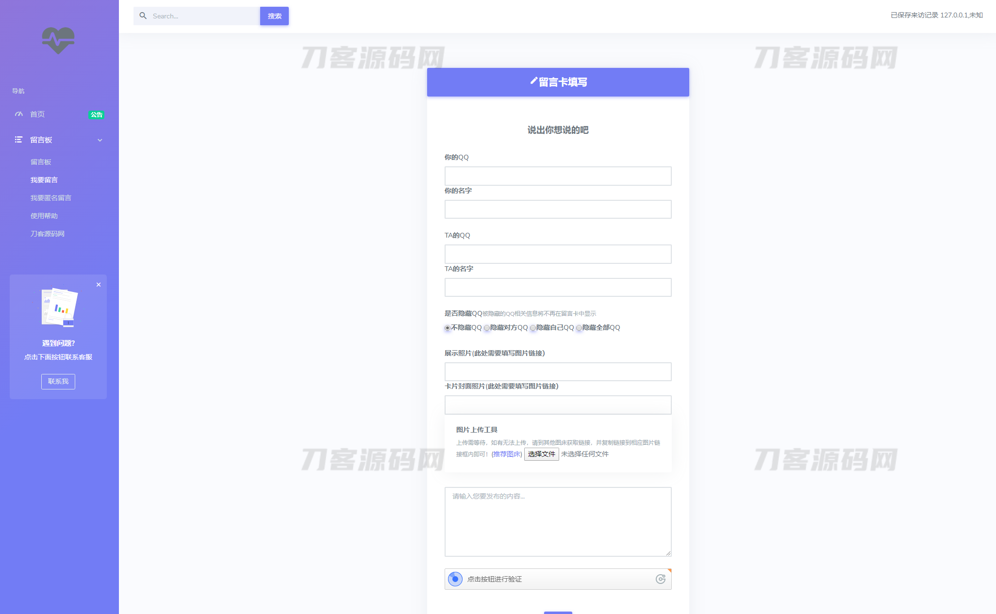The width and height of the screenshot is (996, 614).
Task: Click the close X icon on help widget
Action: pos(99,285)
